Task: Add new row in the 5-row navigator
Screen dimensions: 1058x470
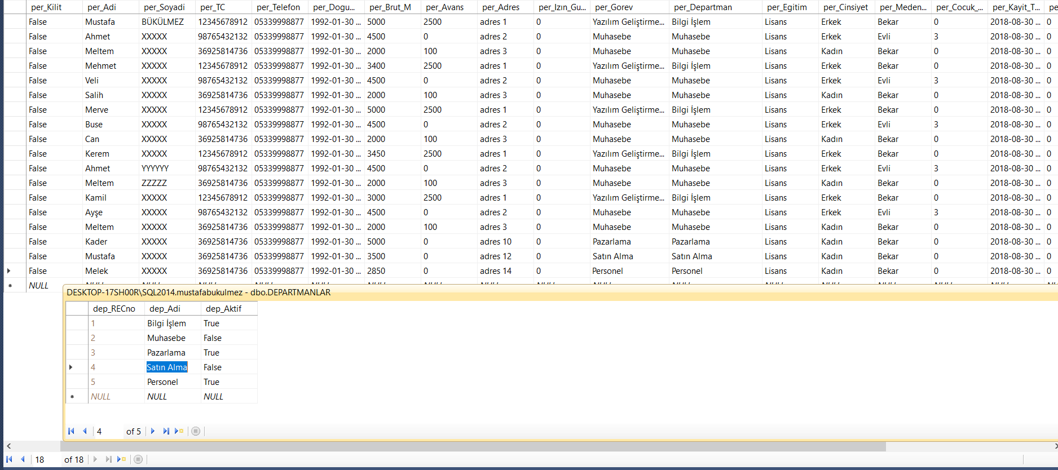Action: coord(179,431)
